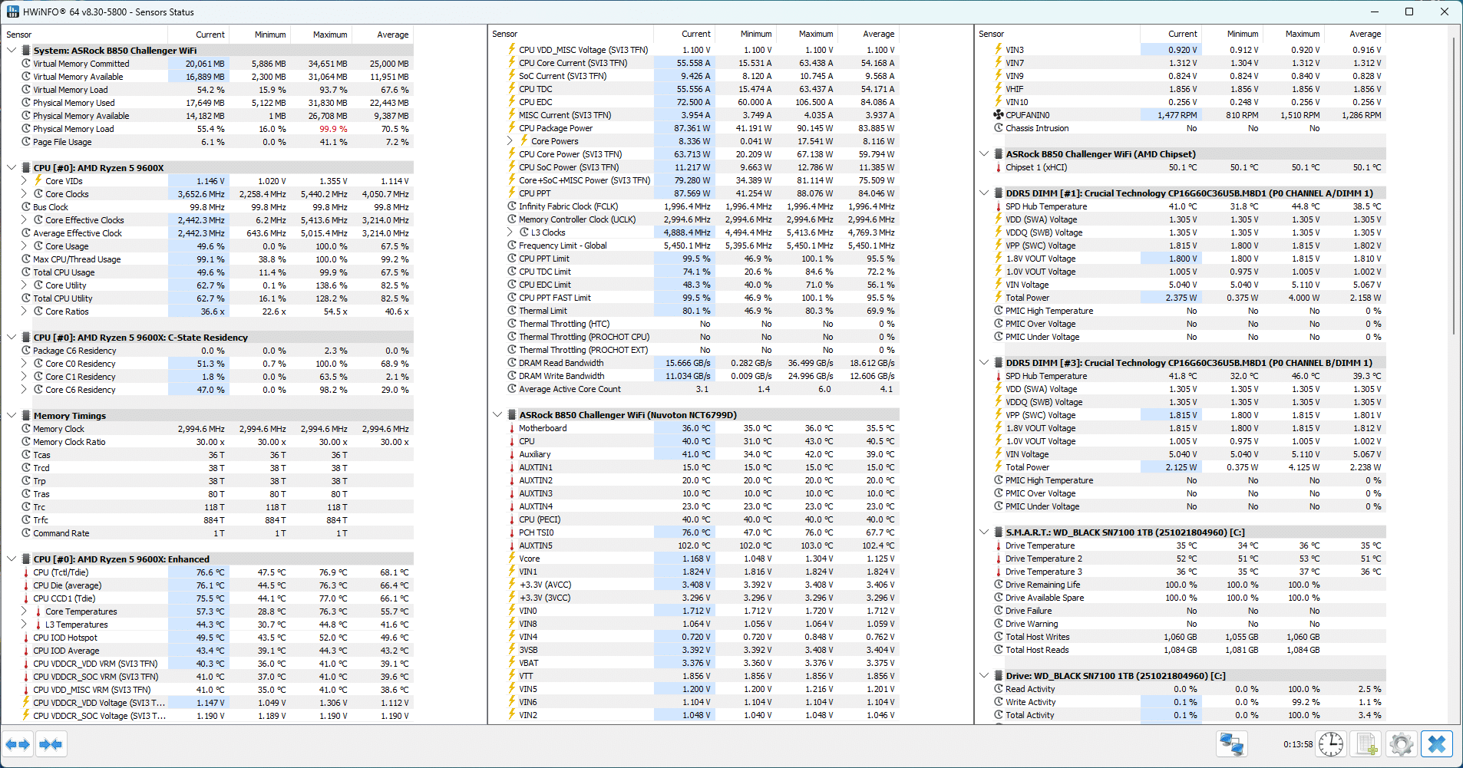Screen dimensions: 1463x768
Task: Click the expand-columns double arrow button
Action: coord(17,744)
